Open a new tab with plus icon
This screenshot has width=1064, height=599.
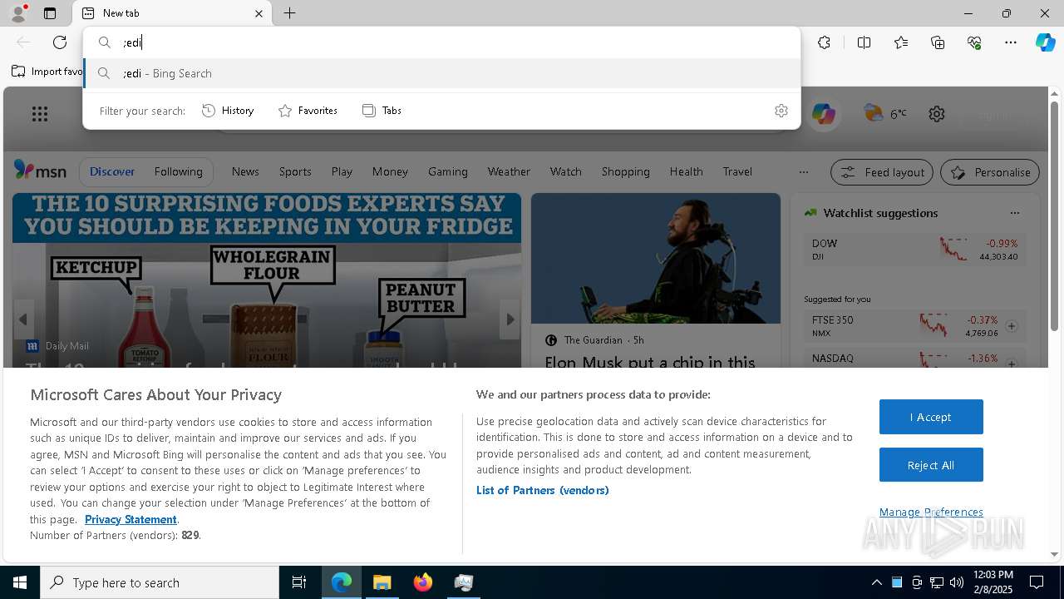click(x=289, y=13)
